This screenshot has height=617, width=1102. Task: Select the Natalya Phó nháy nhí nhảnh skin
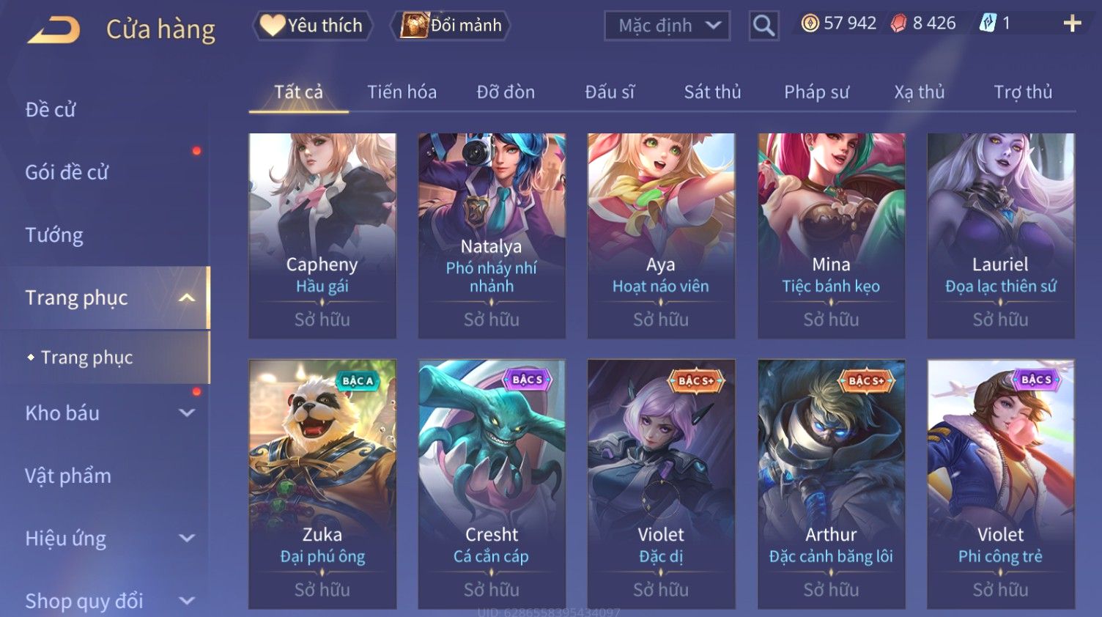click(x=492, y=236)
